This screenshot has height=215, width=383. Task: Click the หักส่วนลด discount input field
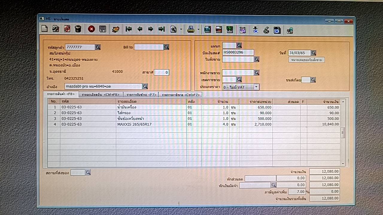tap(260, 179)
